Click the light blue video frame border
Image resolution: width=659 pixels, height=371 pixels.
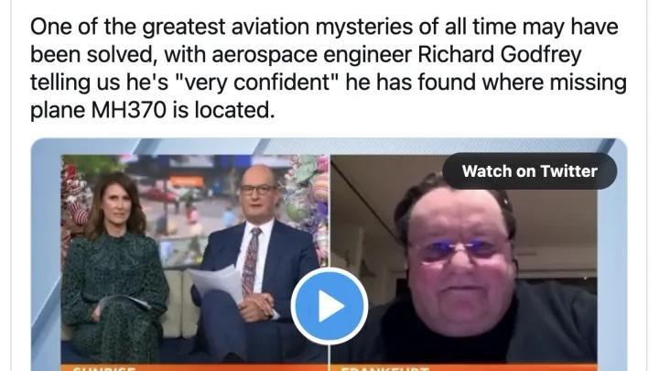click(x=47, y=253)
